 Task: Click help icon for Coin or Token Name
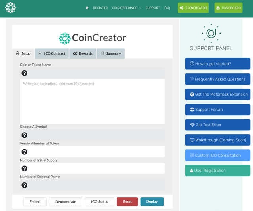[x=25, y=73]
